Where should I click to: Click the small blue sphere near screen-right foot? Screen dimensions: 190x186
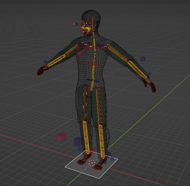[x=112, y=159]
